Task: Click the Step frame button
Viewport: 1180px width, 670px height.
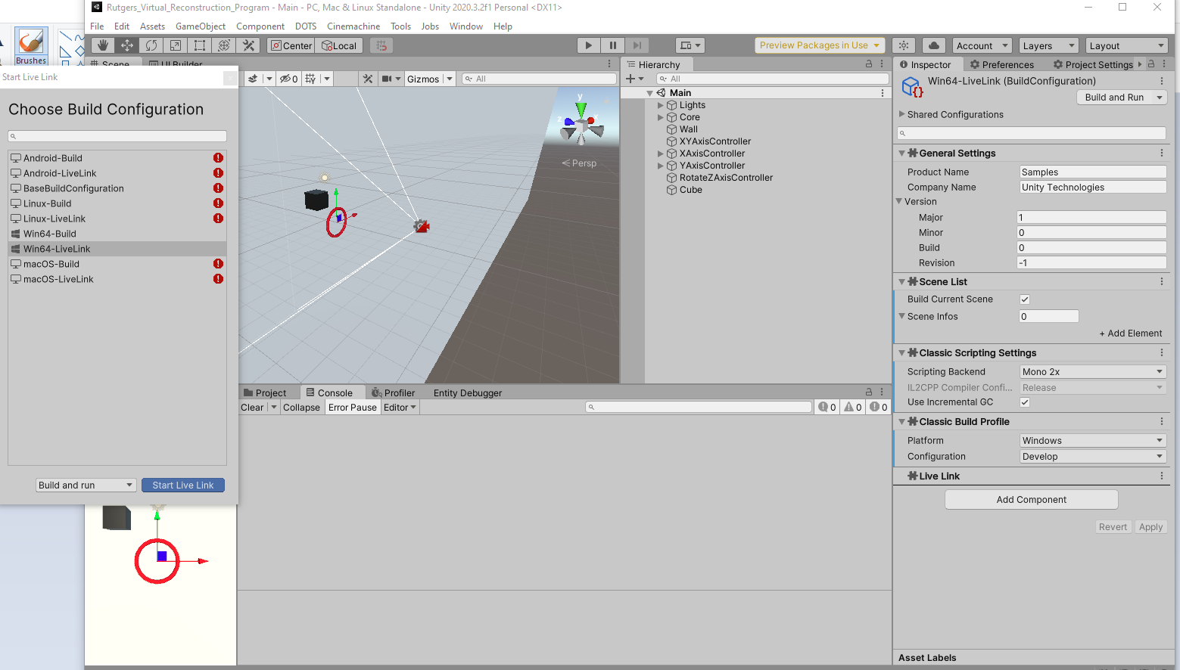Action: [637, 45]
